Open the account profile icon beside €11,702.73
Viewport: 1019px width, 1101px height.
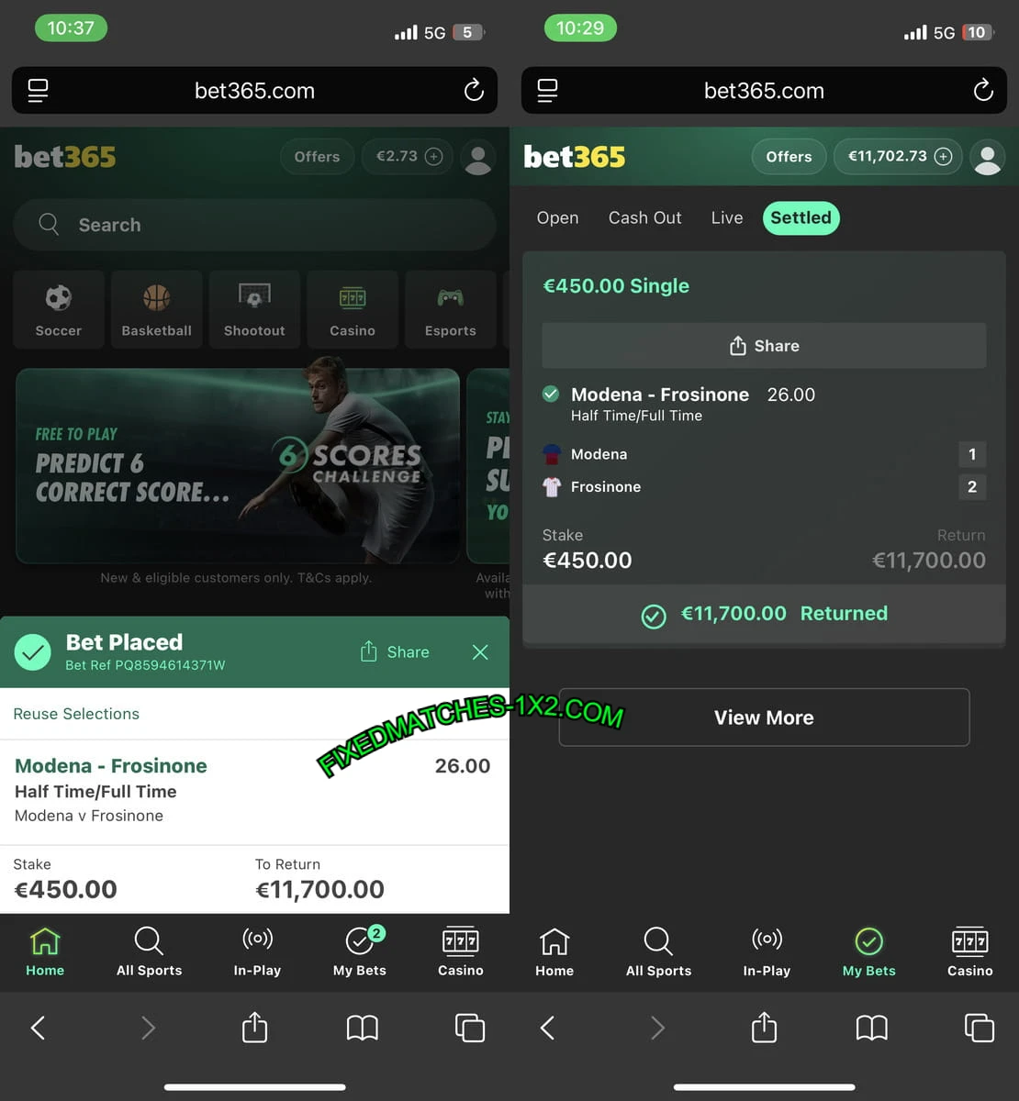point(988,157)
